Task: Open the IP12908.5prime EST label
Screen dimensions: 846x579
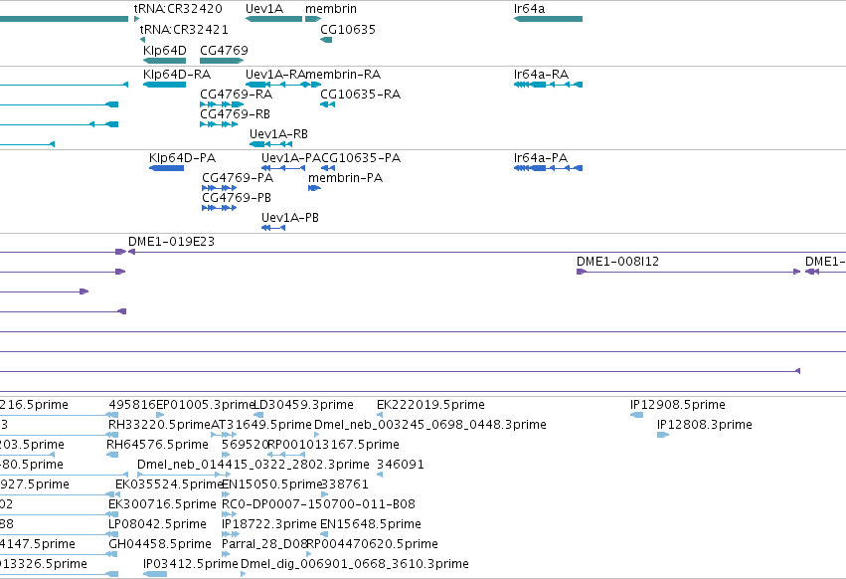Action: pos(678,405)
